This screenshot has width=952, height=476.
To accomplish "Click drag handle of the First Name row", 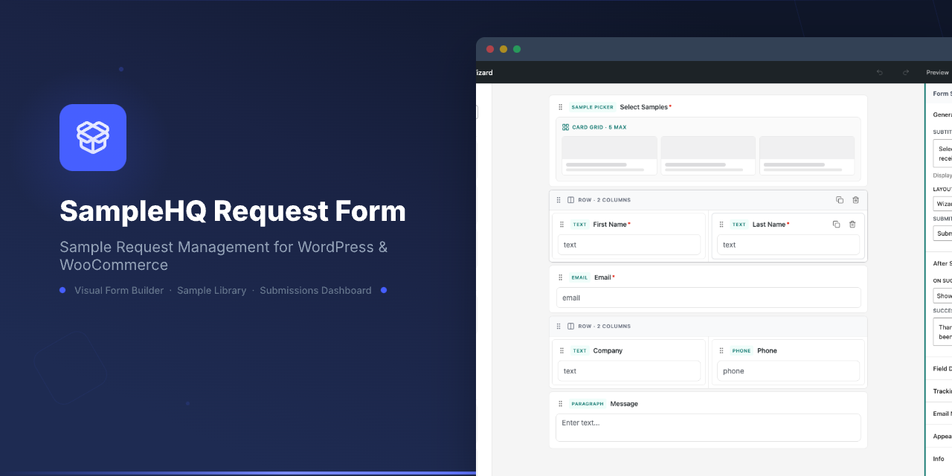I will point(559,200).
